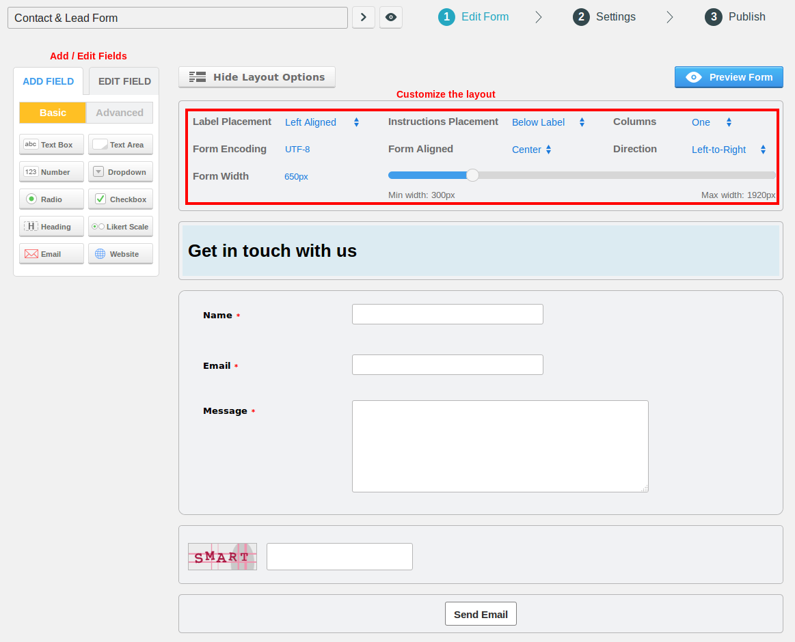Add an Email field

point(51,253)
